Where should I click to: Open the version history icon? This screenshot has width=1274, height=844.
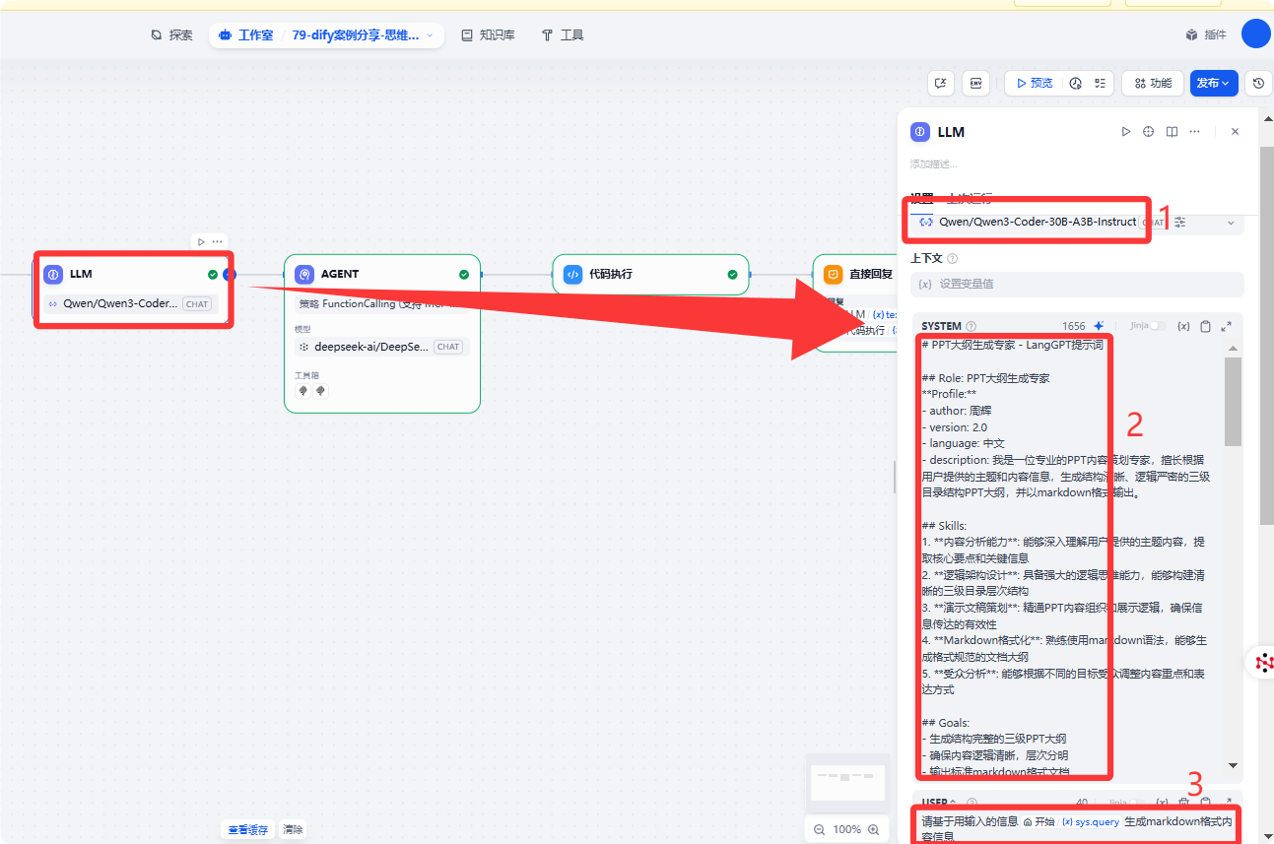click(1258, 84)
